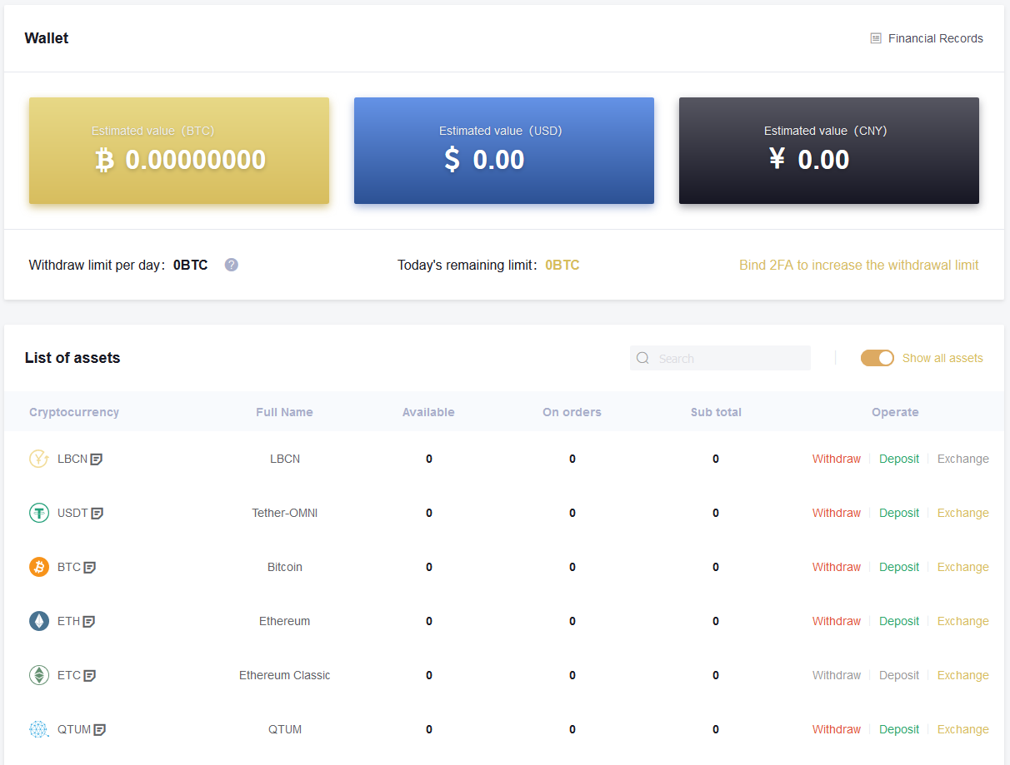Click the LBCN coin logo icon
The image size is (1010, 765).
click(39, 459)
